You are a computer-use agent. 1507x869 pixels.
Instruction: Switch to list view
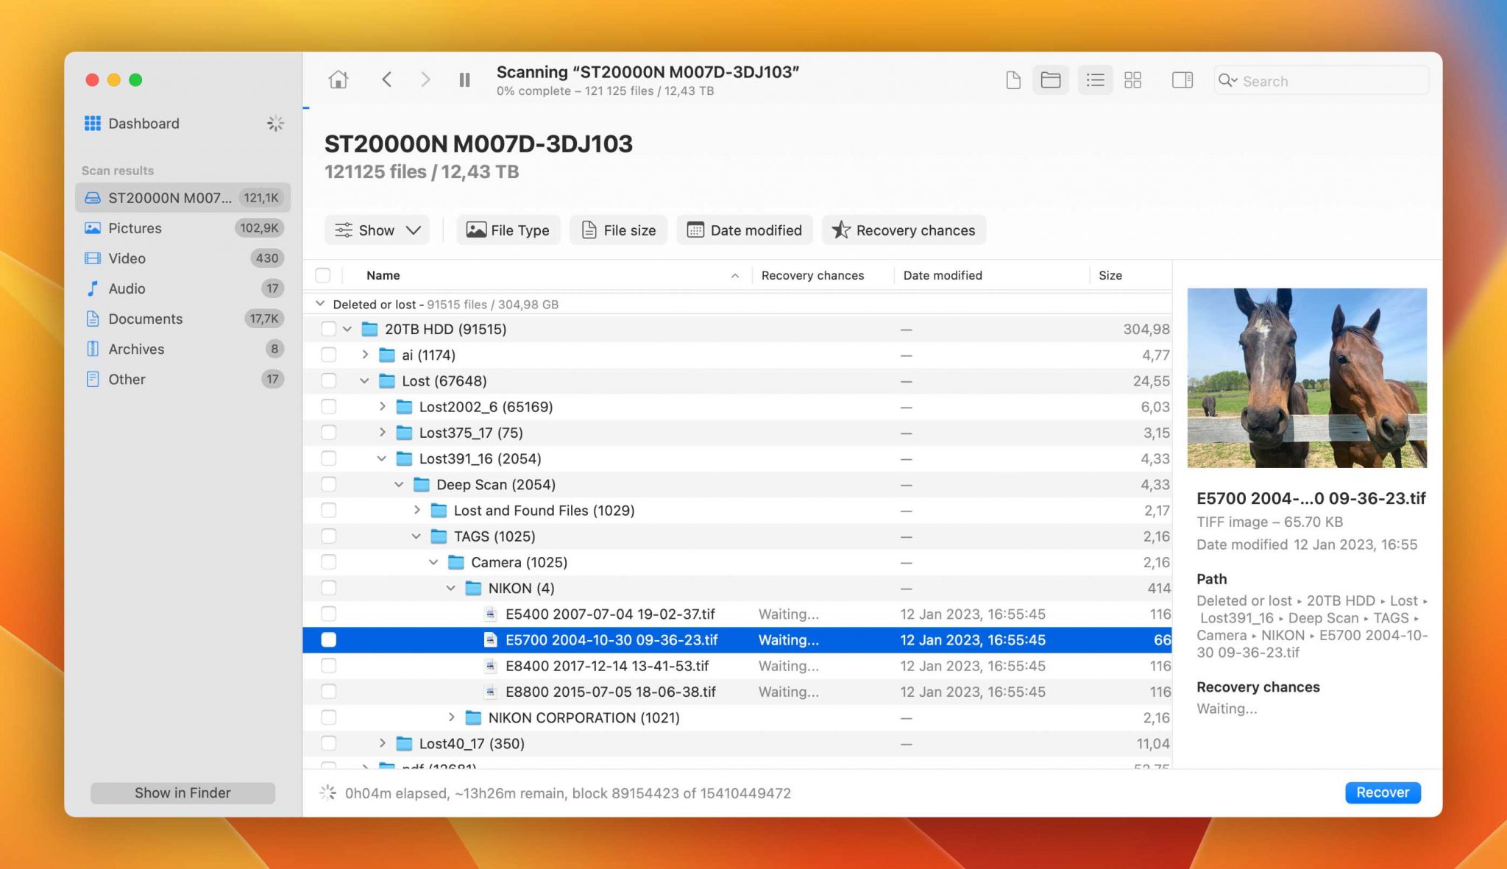click(x=1094, y=79)
